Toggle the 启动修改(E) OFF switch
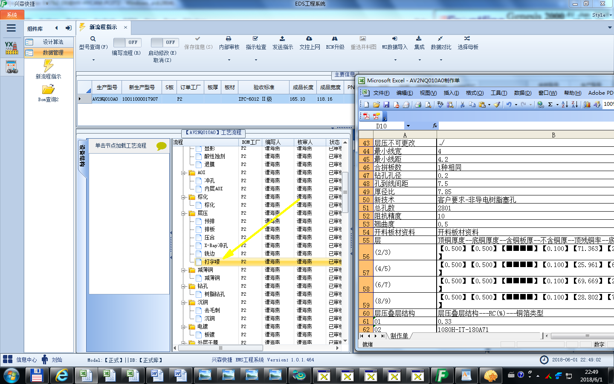This screenshot has height=384, width=614. (165, 42)
